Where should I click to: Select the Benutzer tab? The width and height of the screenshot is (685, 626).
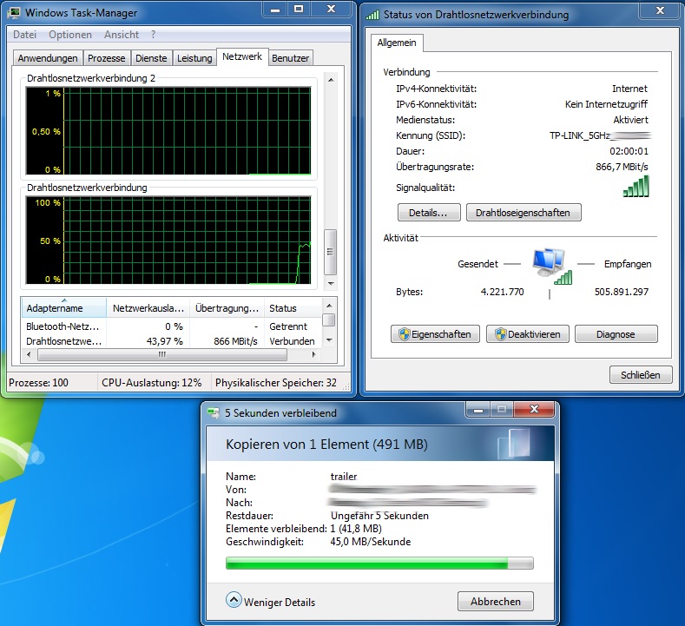click(x=290, y=58)
